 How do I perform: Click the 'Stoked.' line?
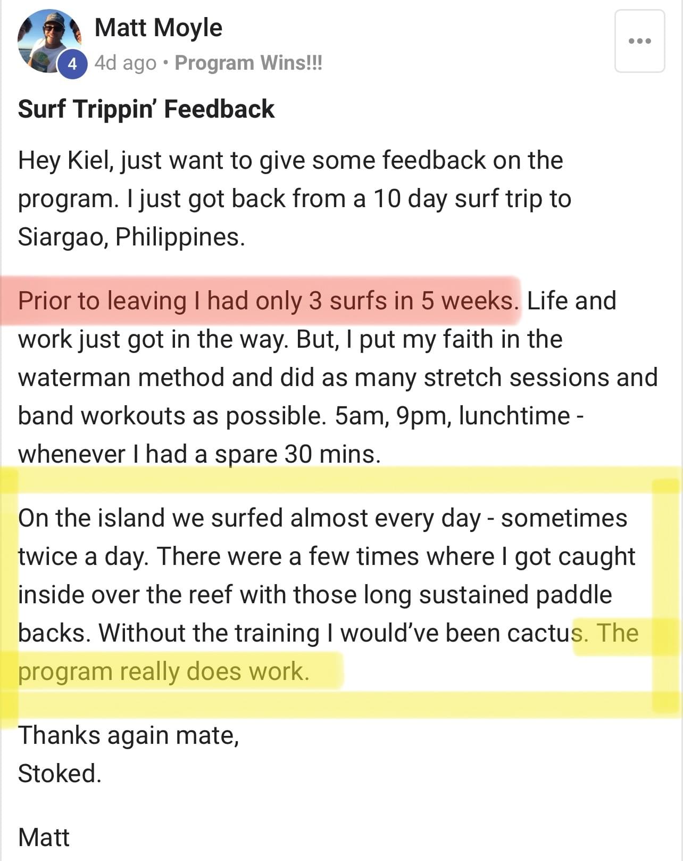tap(59, 774)
